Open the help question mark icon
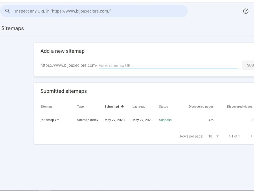Screen dimensions: 254x191 pos(246,11)
